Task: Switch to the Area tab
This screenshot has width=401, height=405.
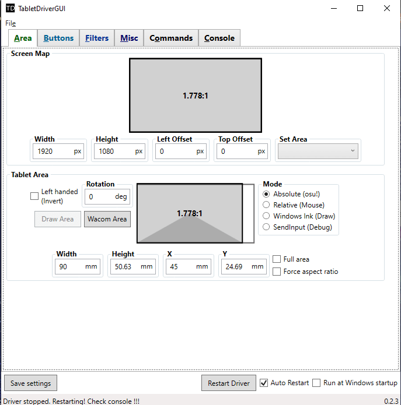Action: [23, 38]
